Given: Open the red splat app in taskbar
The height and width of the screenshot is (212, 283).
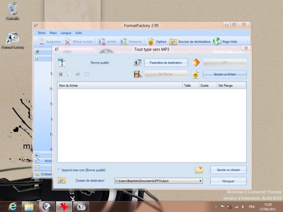Looking at the screenshot, I should point(64,207).
